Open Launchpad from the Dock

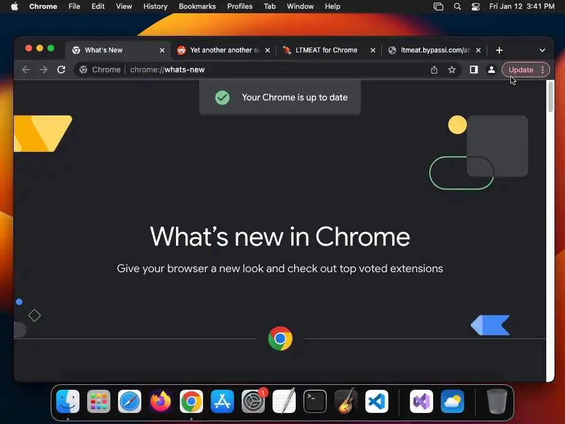pyautogui.click(x=99, y=401)
